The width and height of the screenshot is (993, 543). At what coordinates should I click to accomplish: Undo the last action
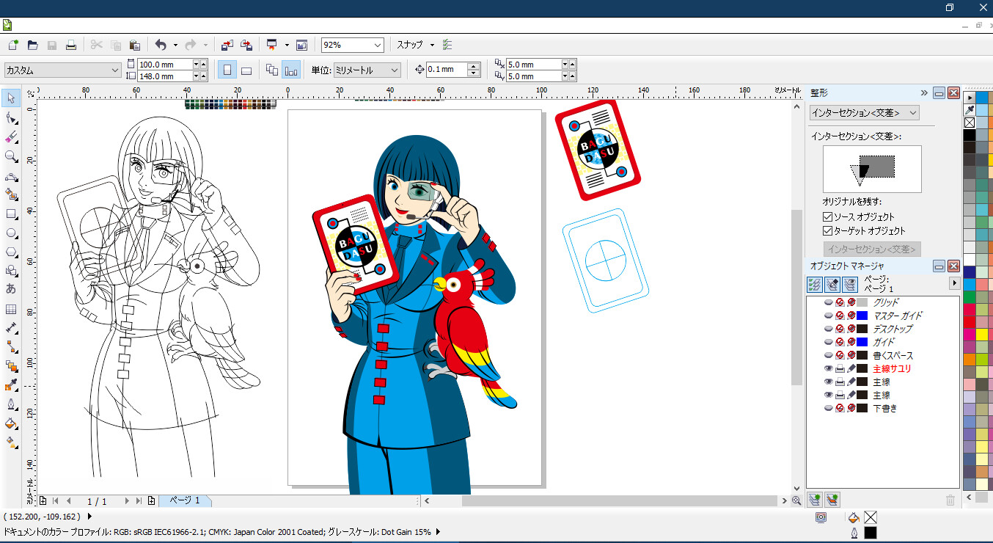tap(161, 45)
